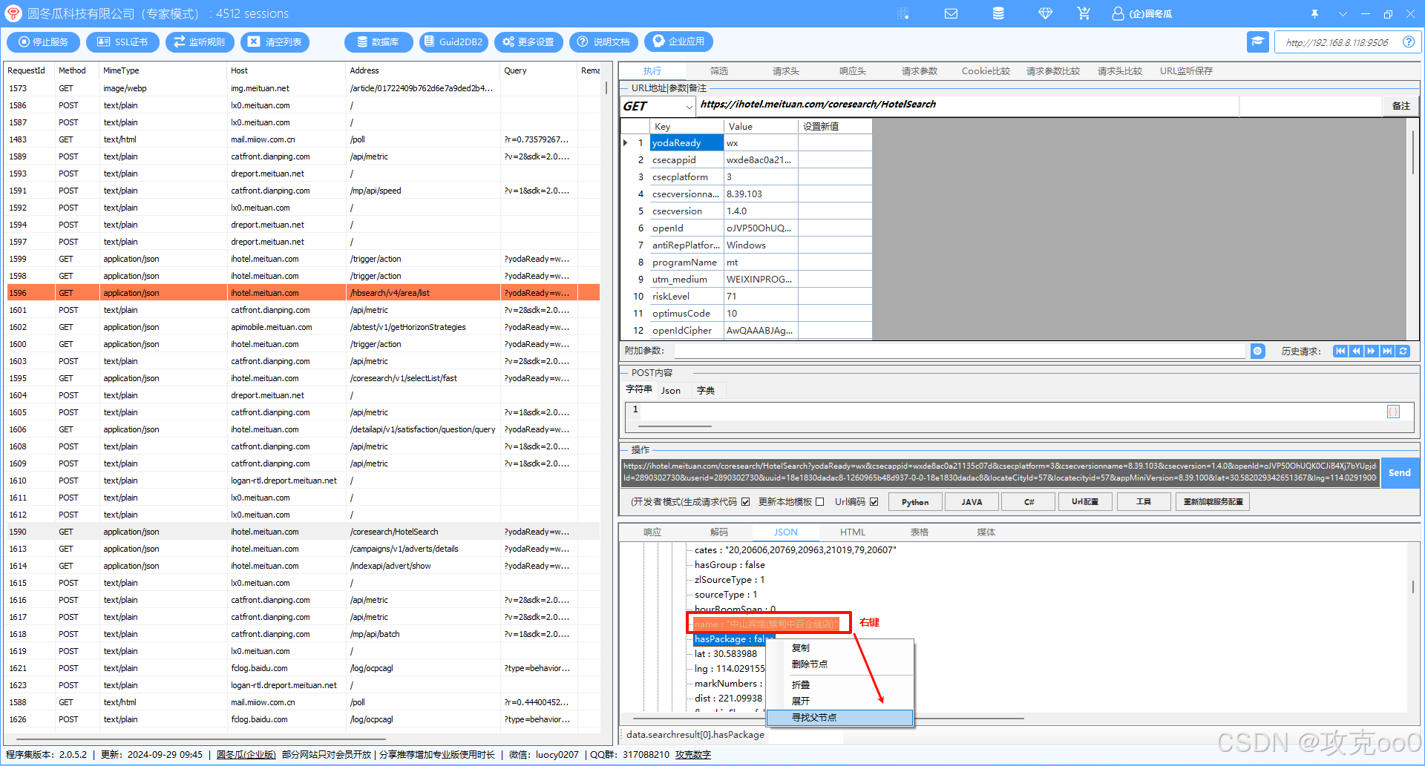The height and width of the screenshot is (766, 1425).
Task: Refresh history requests
Action: point(1403,351)
